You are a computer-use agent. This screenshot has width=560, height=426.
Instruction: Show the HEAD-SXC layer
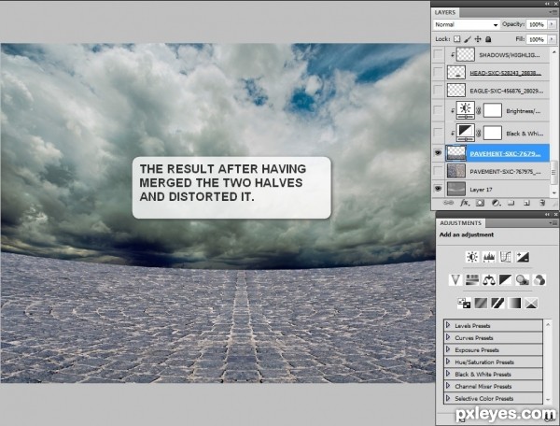[x=438, y=73]
